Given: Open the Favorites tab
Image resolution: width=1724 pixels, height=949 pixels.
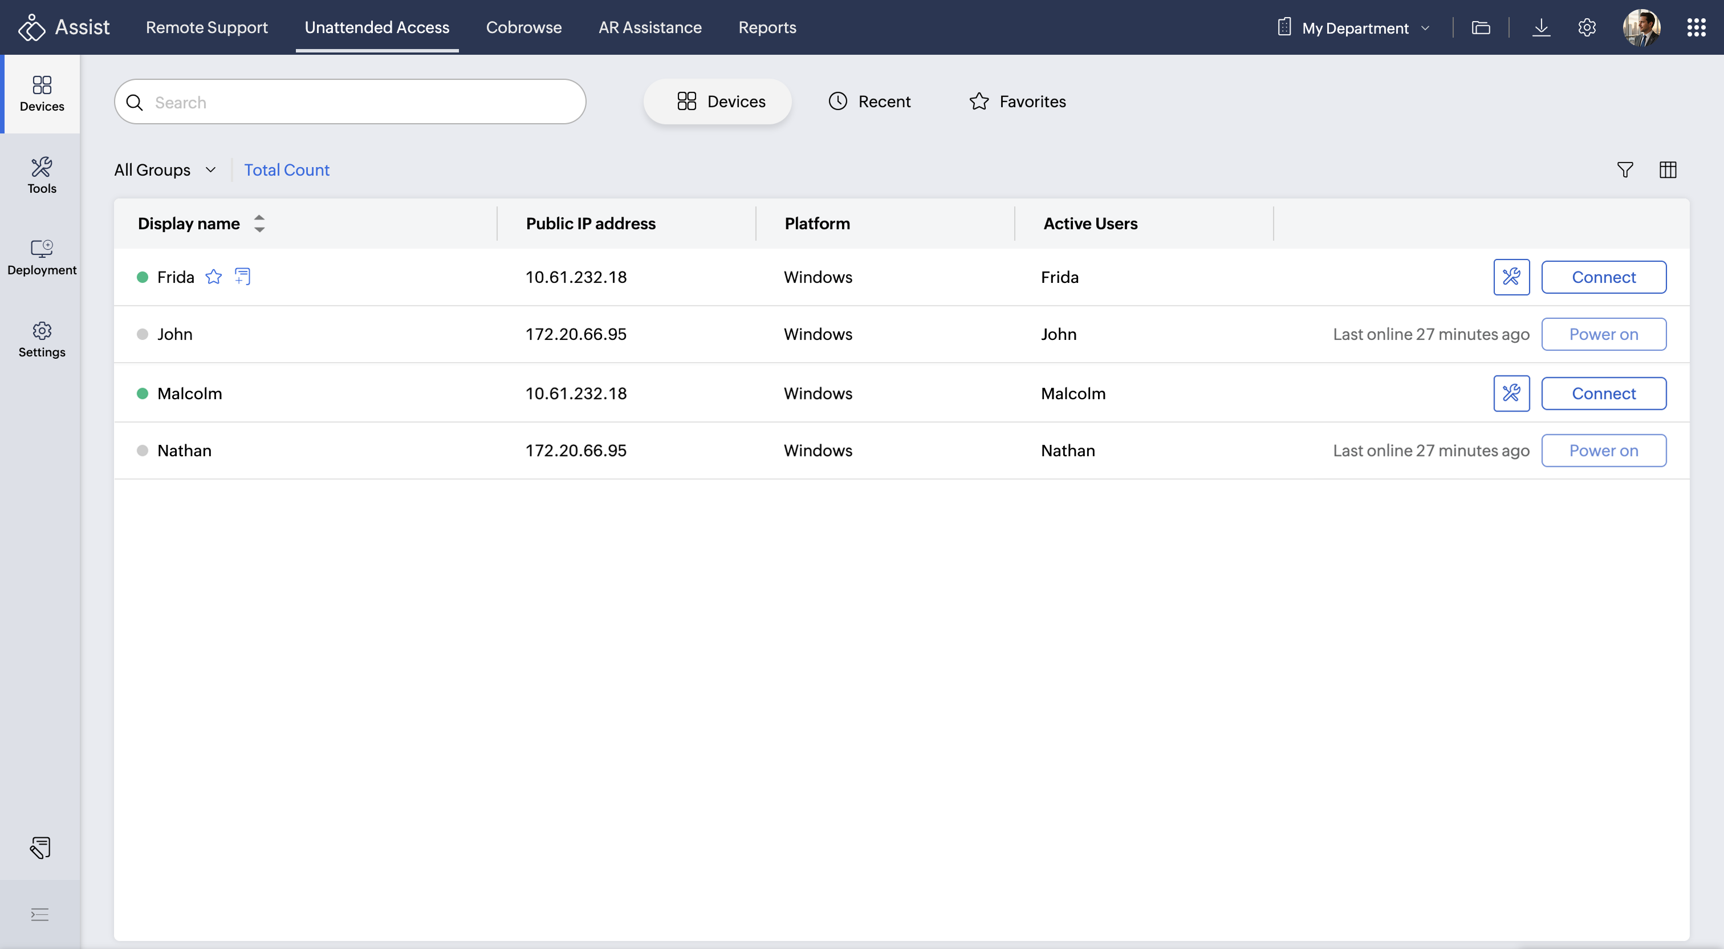Looking at the screenshot, I should (x=1017, y=101).
